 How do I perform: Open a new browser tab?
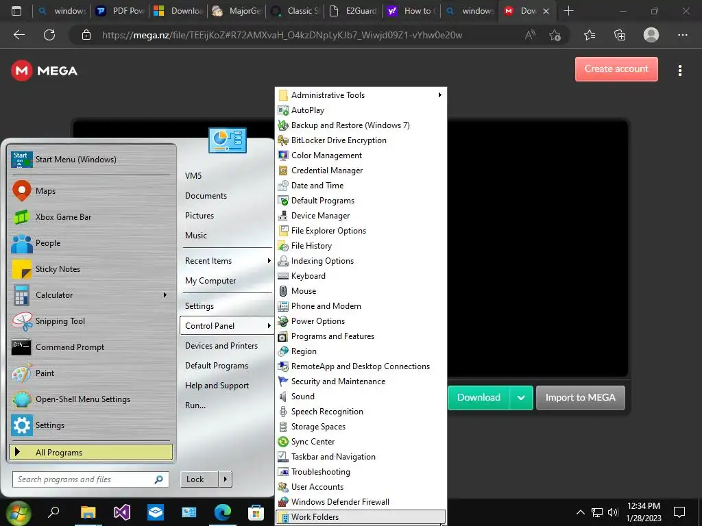tap(568, 11)
